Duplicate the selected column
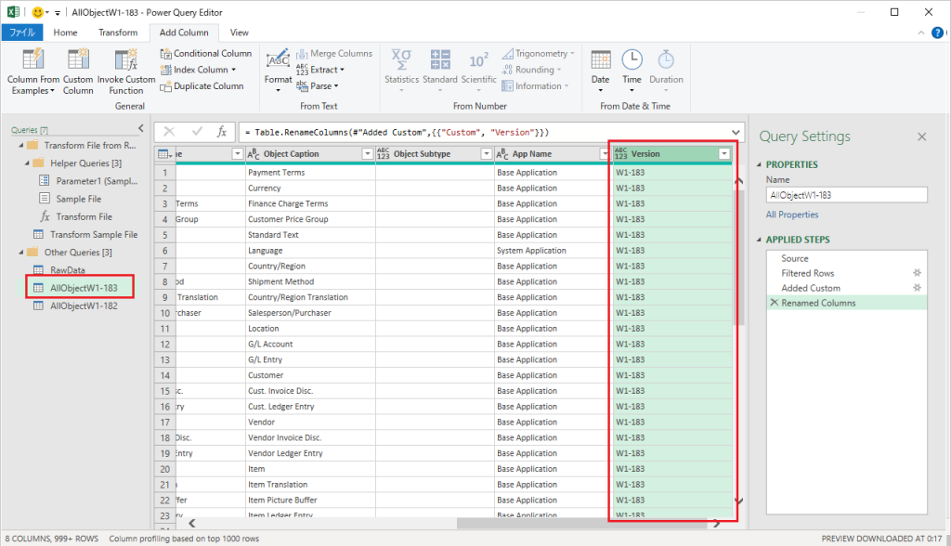 [x=202, y=86]
